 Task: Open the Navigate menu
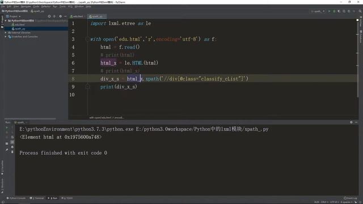coord(26,6)
